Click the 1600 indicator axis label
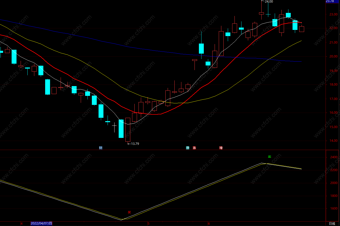 click(x=334, y=209)
